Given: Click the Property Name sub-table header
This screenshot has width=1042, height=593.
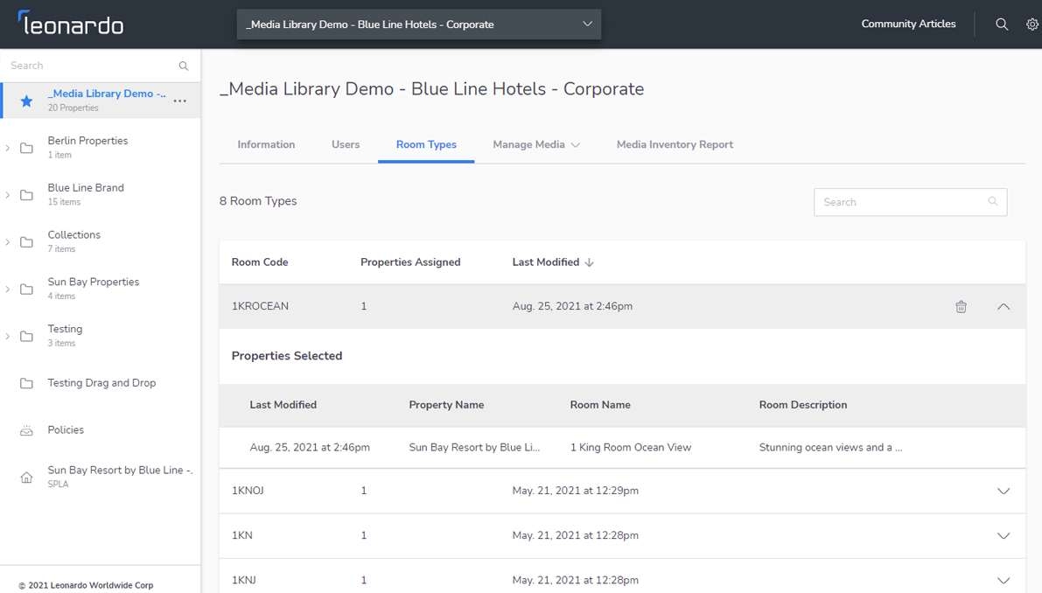Looking at the screenshot, I should tap(446, 405).
